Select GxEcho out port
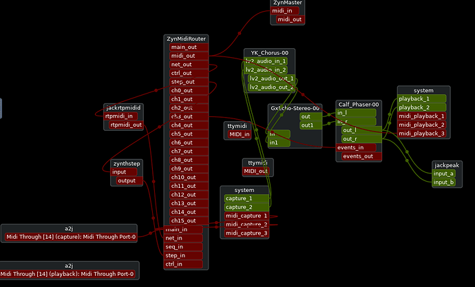 point(311,117)
